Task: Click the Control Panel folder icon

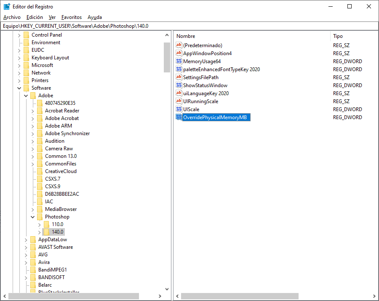Action: coord(27,35)
